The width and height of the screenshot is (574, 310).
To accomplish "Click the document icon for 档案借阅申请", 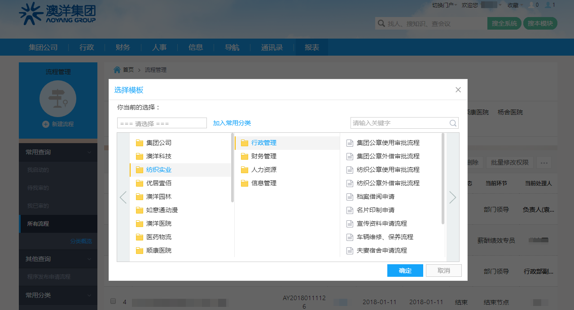I will click(350, 197).
